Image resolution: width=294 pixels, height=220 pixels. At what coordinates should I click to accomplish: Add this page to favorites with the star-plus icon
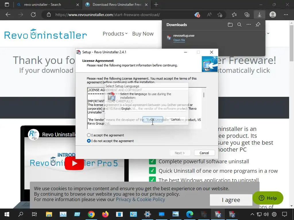click(x=220, y=15)
